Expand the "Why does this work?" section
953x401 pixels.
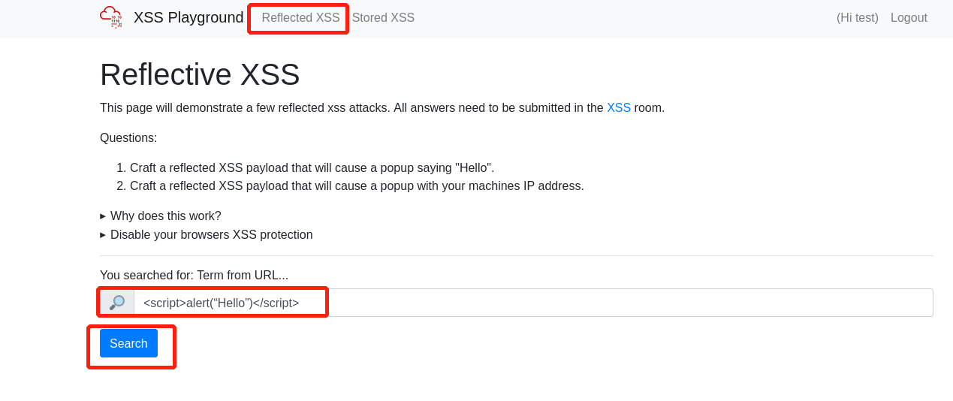[165, 216]
